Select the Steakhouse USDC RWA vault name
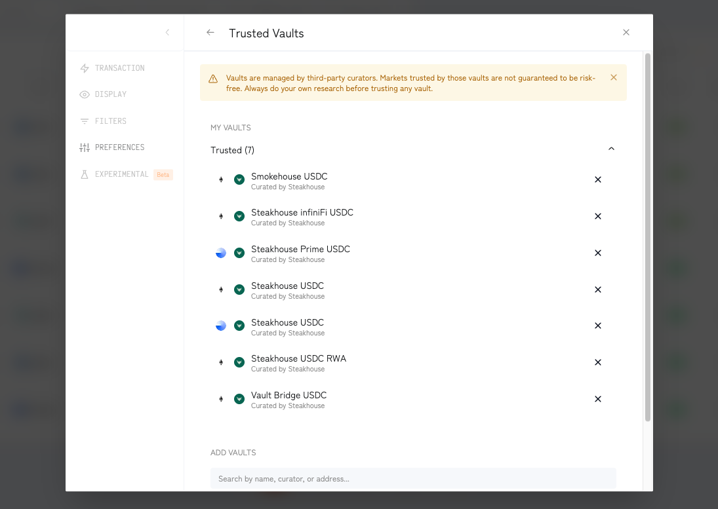The height and width of the screenshot is (509, 718). coord(298,358)
